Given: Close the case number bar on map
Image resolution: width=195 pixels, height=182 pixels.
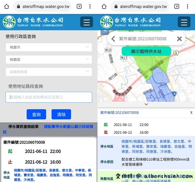Looking at the screenshot, I should coord(179,39).
